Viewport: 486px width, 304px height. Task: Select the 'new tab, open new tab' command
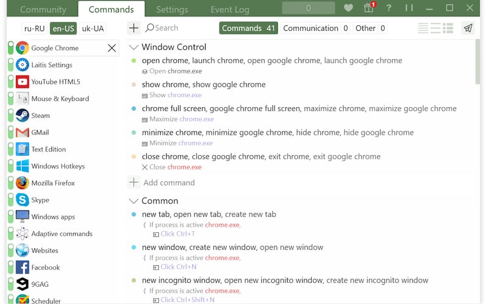[208, 215]
